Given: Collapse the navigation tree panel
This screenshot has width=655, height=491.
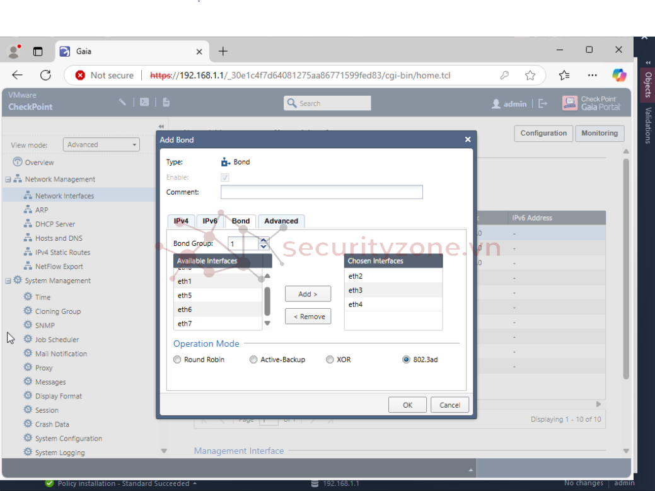Looking at the screenshot, I should click(161, 126).
